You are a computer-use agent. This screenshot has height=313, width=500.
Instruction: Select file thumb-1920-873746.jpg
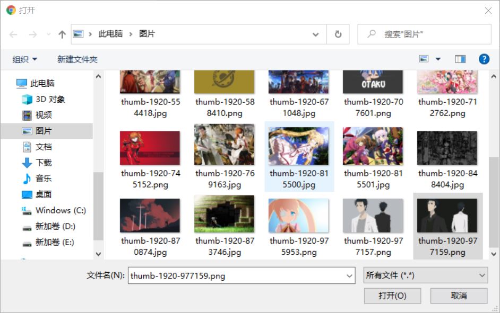(225, 227)
